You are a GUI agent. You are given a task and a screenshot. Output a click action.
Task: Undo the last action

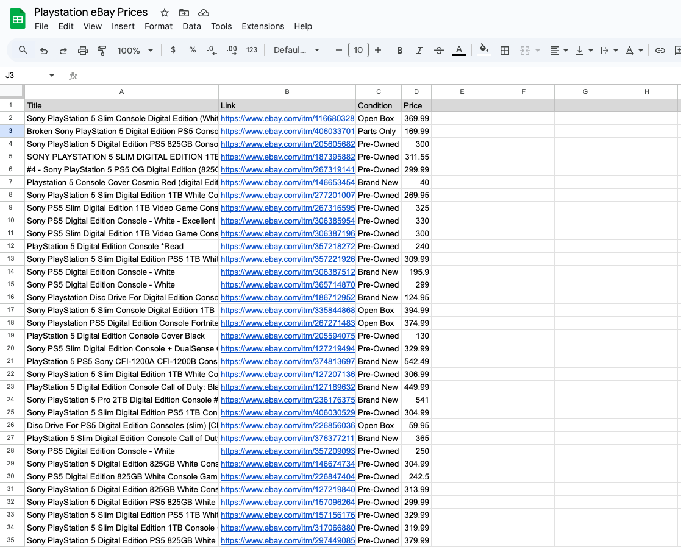coord(44,51)
